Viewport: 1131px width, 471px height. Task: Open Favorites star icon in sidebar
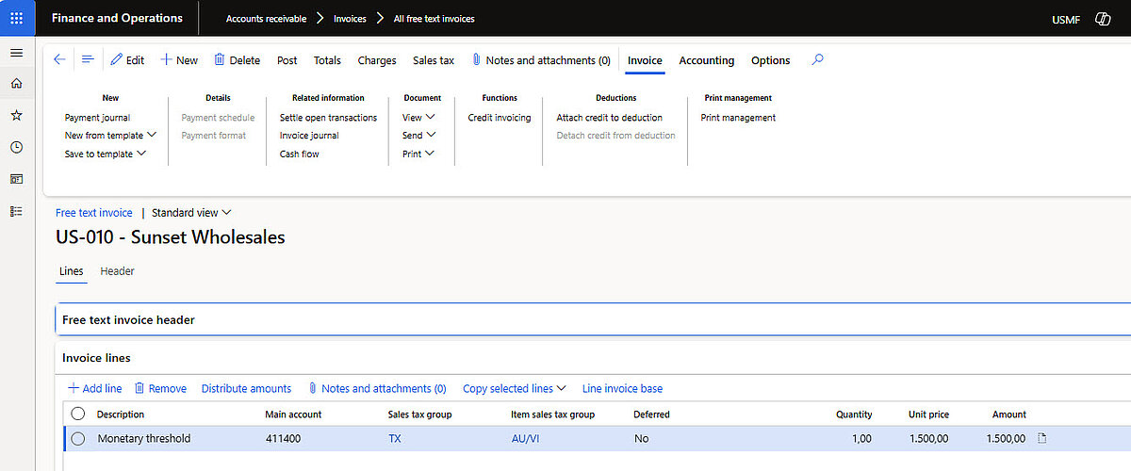pyautogui.click(x=16, y=115)
